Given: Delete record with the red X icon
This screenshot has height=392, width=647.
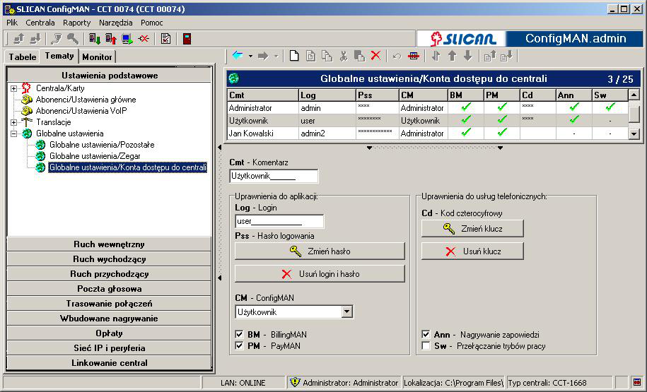Looking at the screenshot, I should click(x=375, y=56).
